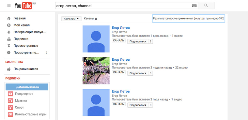Subscribe to first Егор Летов channel
The width and height of the screenshot is (248, 120).
tap(138, 41)
